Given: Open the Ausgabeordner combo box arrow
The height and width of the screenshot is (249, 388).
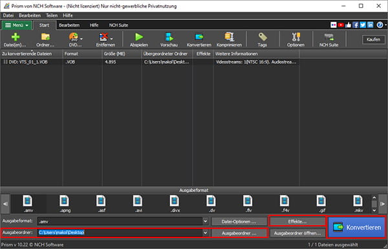Looking at the screenshot, I should pyautogui.click(x=205, y=233).
